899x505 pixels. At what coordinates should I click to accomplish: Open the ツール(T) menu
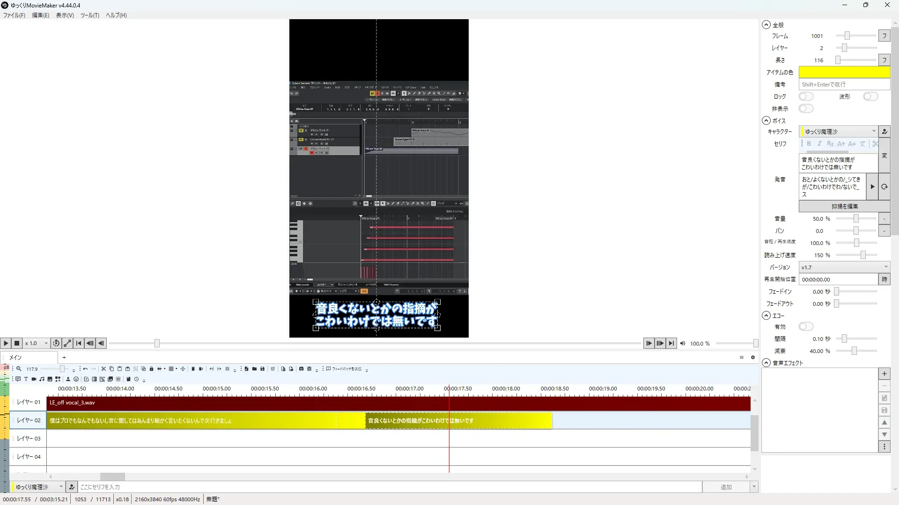point(89,15)
